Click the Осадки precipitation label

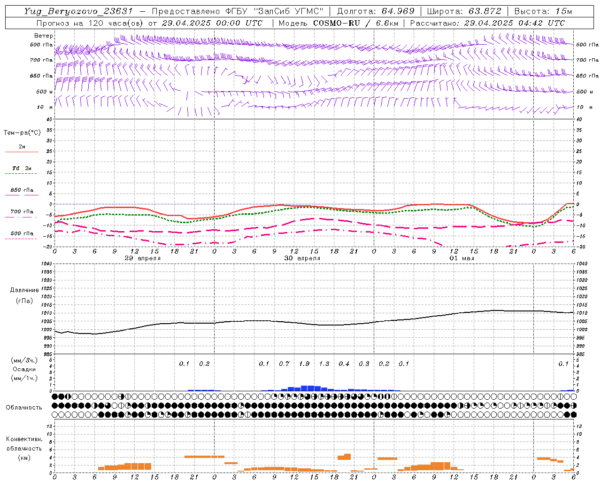(x=24, y=369)
